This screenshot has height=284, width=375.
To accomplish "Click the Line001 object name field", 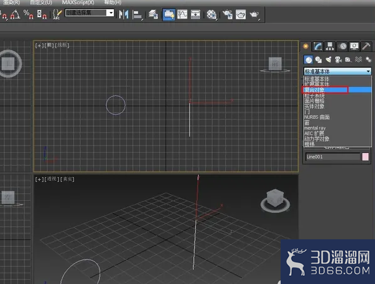I will click(333, 157).
